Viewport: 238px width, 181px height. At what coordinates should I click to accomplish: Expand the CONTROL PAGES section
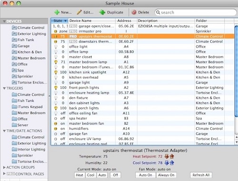click(x=4, y=173)
